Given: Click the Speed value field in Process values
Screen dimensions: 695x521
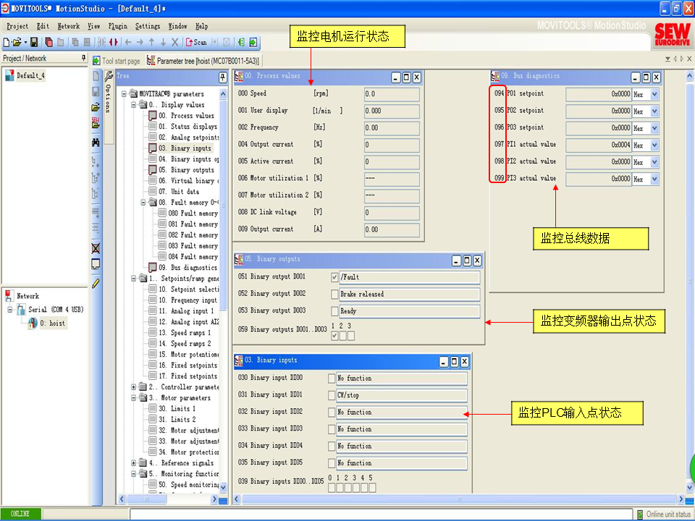Looking at the screenshot, I should click(x=391, y=94).
